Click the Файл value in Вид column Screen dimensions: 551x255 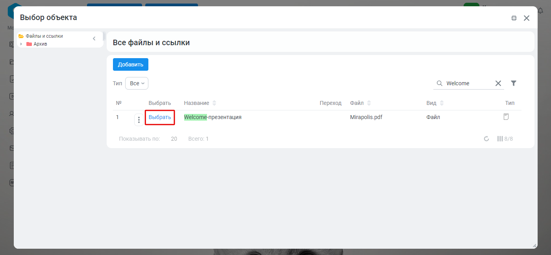click(433, 117)
